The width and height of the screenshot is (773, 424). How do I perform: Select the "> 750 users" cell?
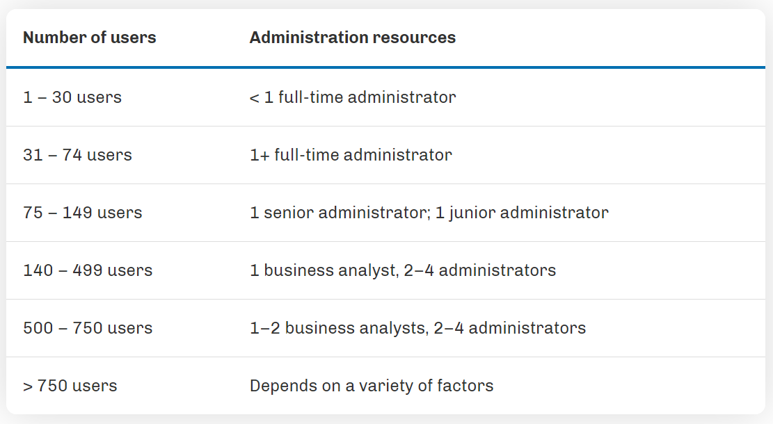(x=70, y=386)
